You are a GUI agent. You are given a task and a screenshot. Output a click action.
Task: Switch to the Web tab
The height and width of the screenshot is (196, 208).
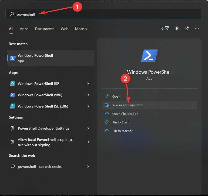point(65,29)
